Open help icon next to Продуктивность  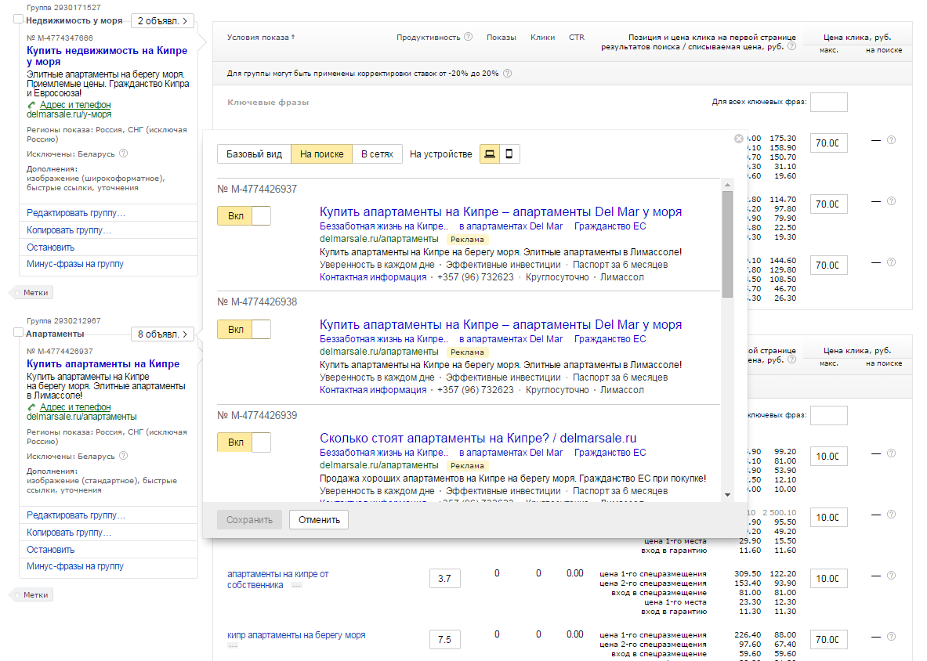click(469, 37)
